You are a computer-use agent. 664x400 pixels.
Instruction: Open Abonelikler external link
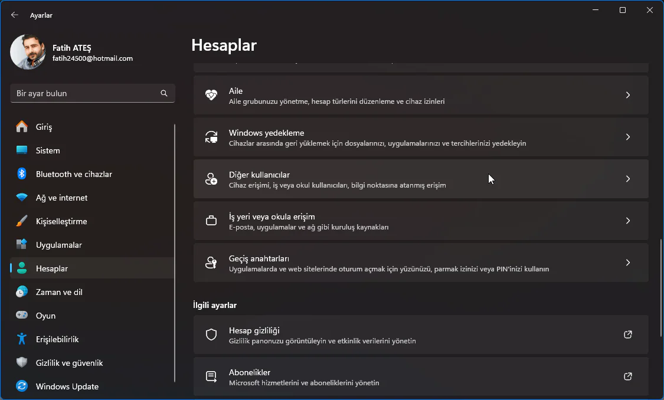[627, 376]
